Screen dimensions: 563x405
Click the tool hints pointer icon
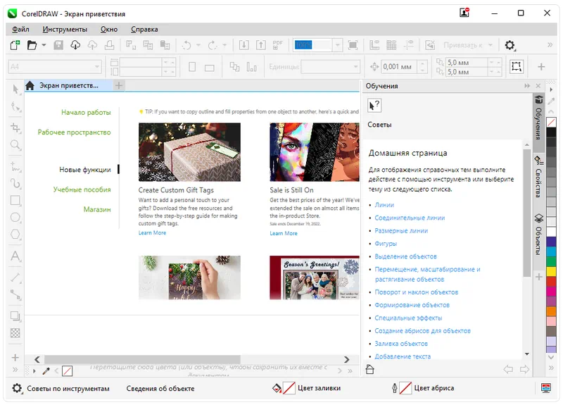click(x=374, y=106)
